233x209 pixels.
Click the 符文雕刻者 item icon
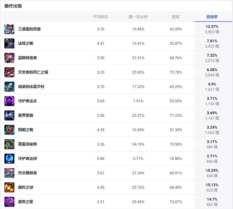(x=9, y=173)
